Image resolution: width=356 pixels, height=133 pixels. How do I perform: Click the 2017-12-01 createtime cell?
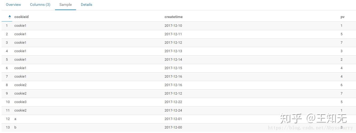[x=173, y=119]
